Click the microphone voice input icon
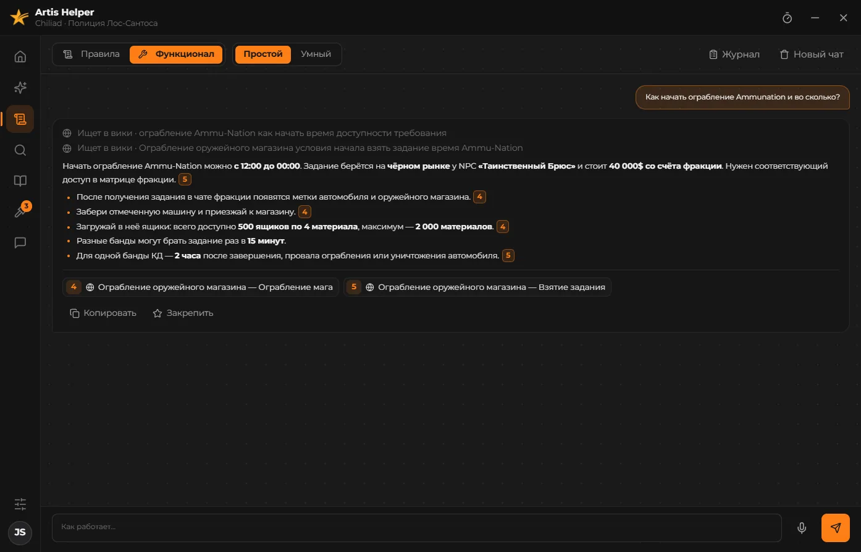 pyautogui.click(x=802, y=528)
